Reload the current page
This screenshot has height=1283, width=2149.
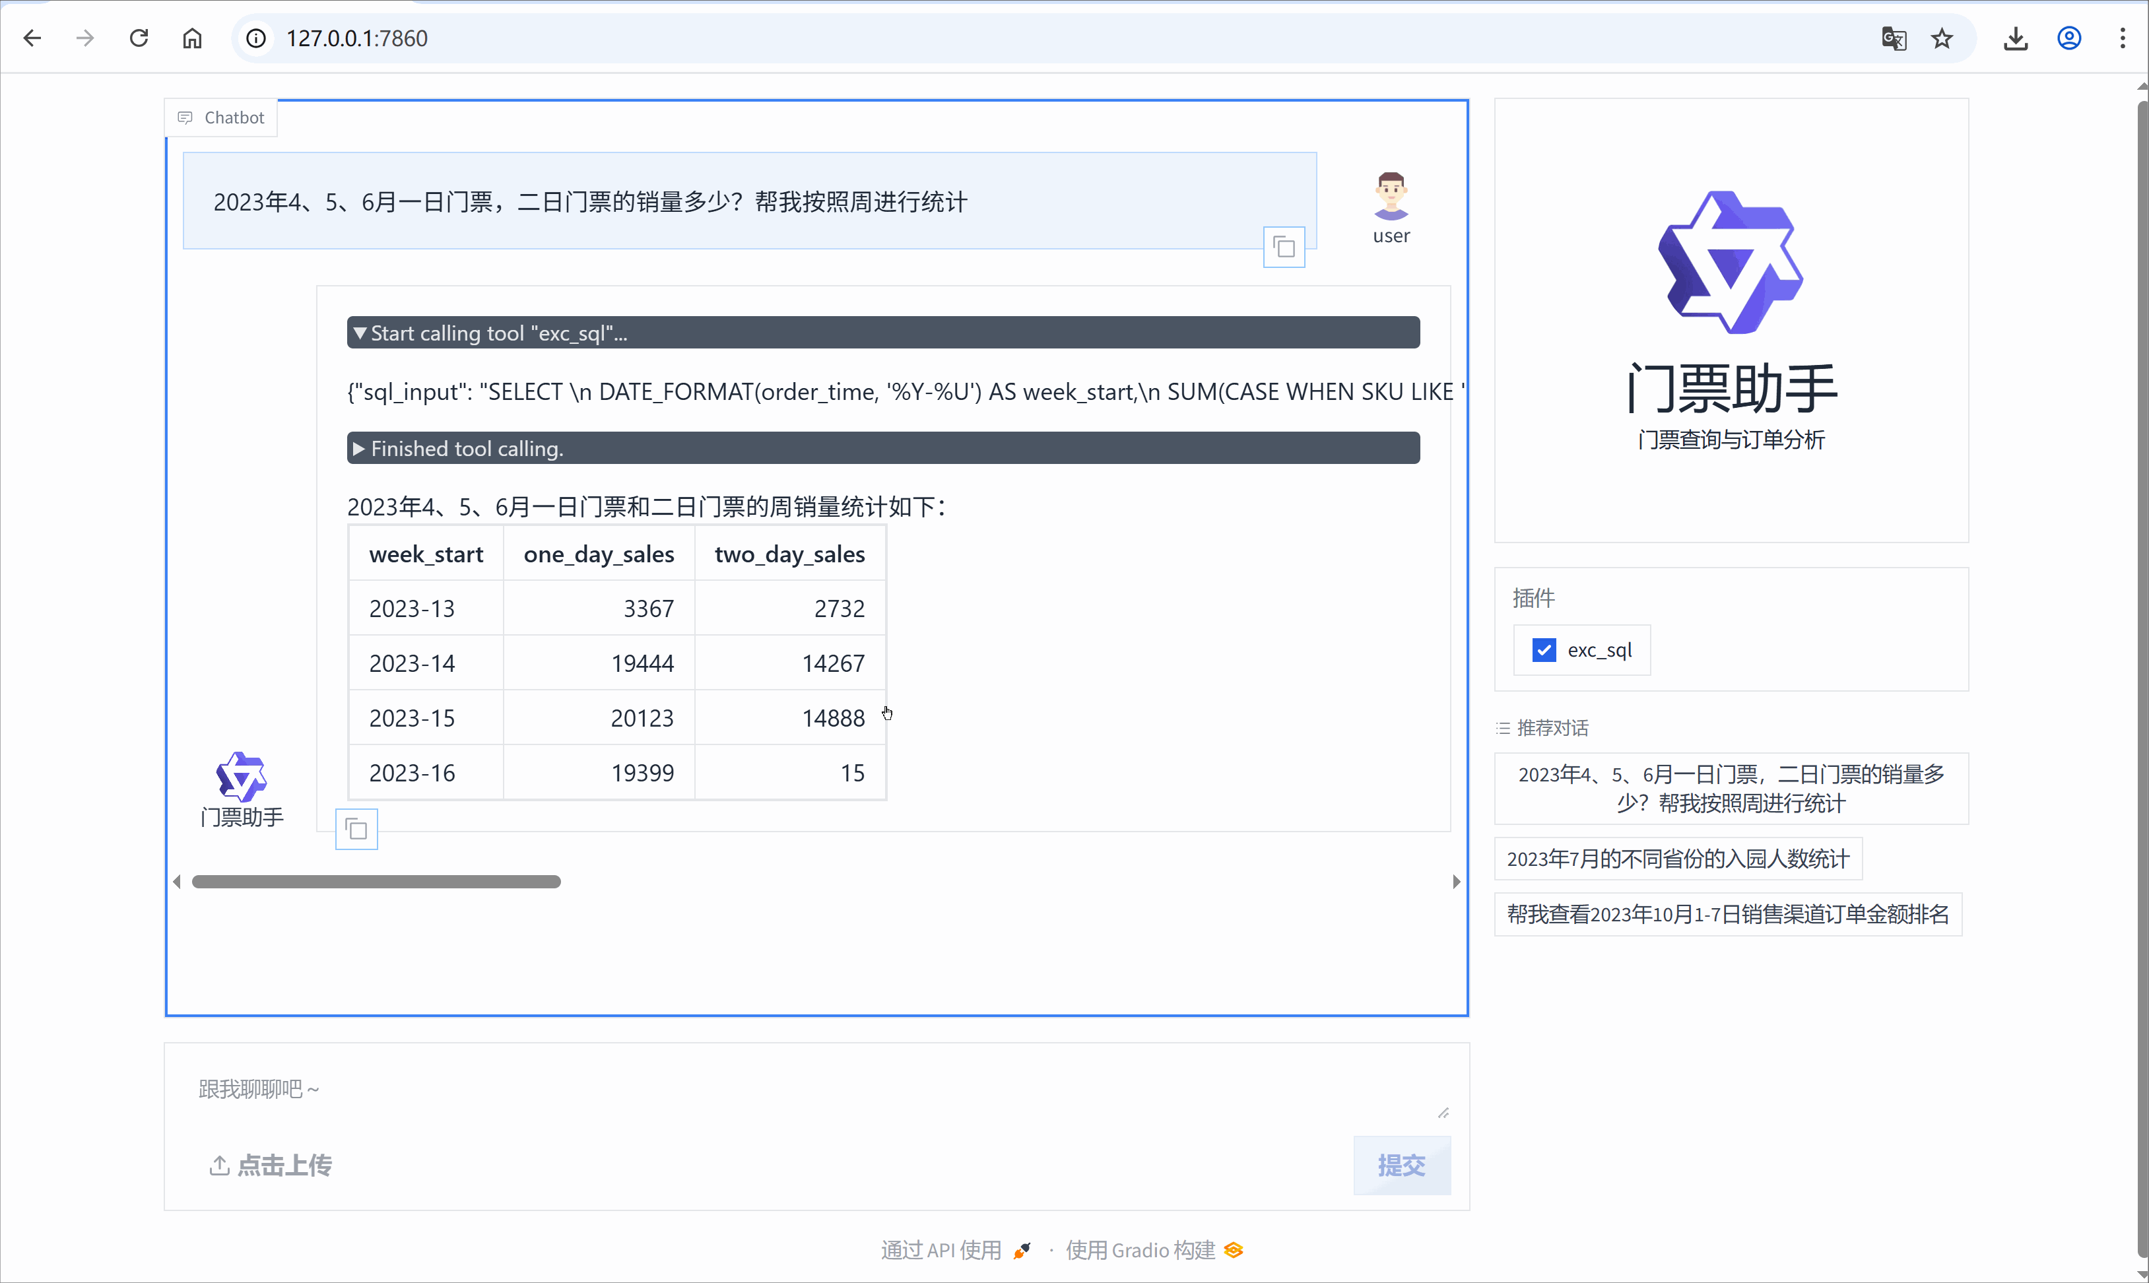tap(139, 38)
